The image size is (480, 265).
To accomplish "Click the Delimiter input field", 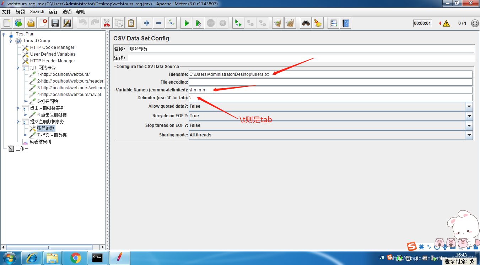I will (x=331, y=98).
